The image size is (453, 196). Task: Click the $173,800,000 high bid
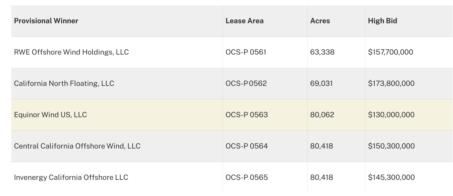pos(391,84)
